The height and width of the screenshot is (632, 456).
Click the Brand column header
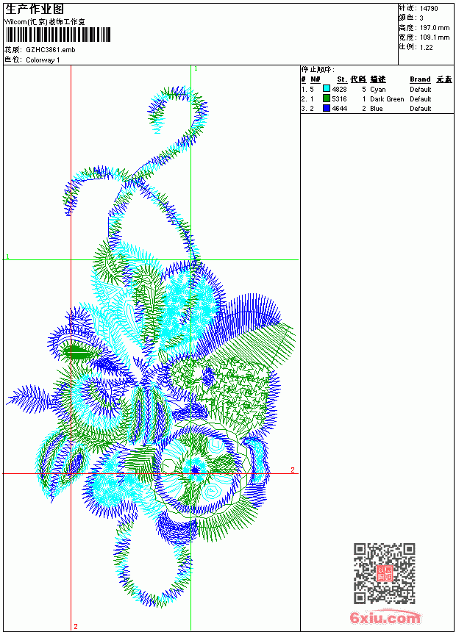[420, 79]
